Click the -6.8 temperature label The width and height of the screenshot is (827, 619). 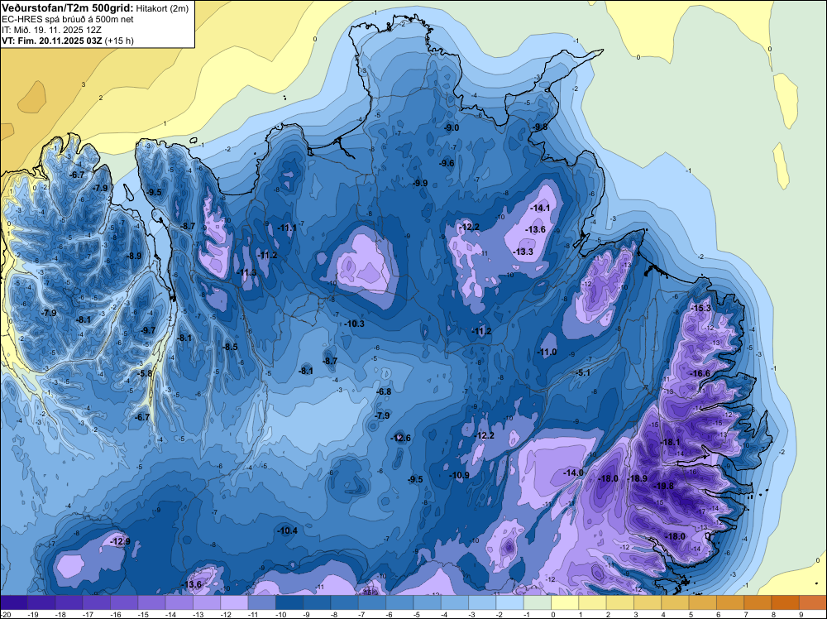[x=384, y=391]
